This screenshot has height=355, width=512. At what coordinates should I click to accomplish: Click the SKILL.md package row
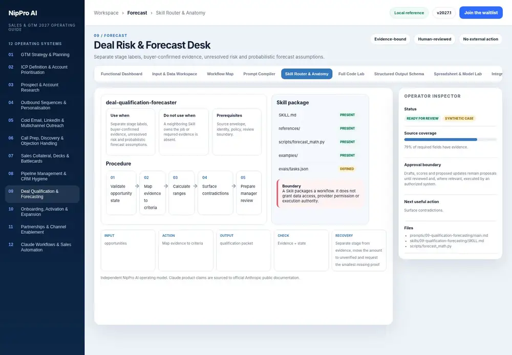coord(320,115)
